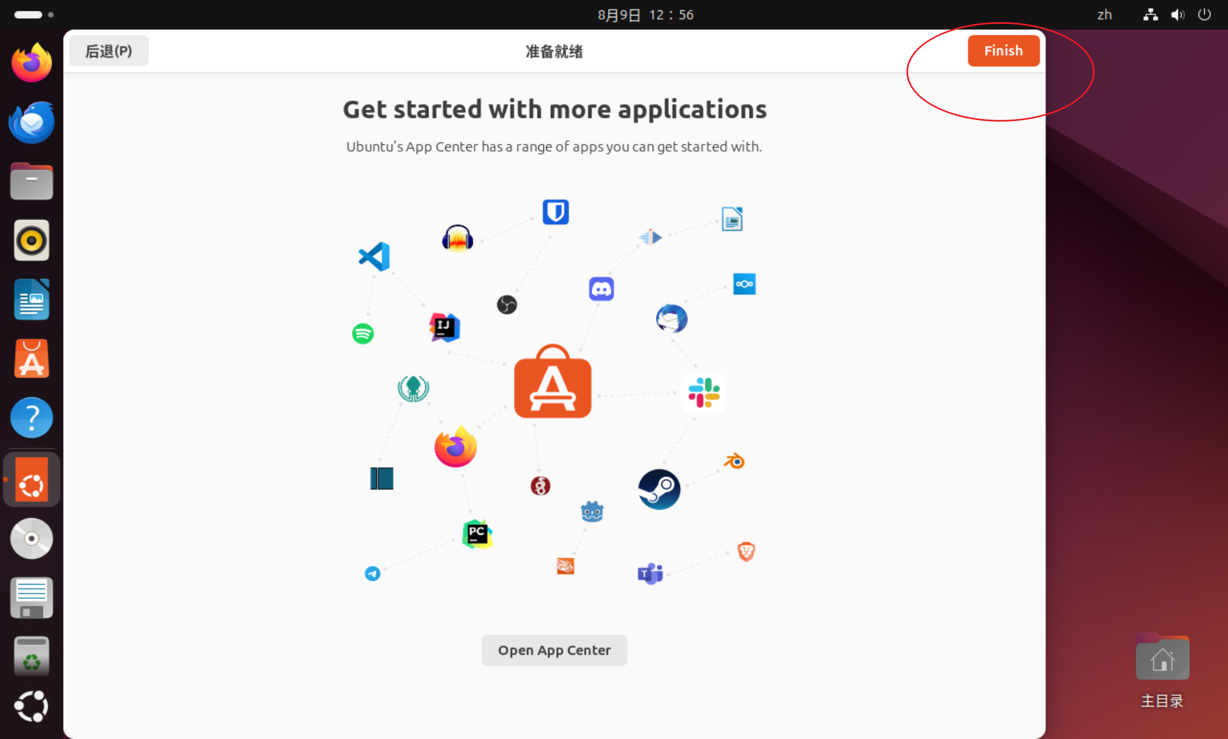Screen dimensions: 1228x739
Task: Open the Help icon in dock
Action: 32,418
